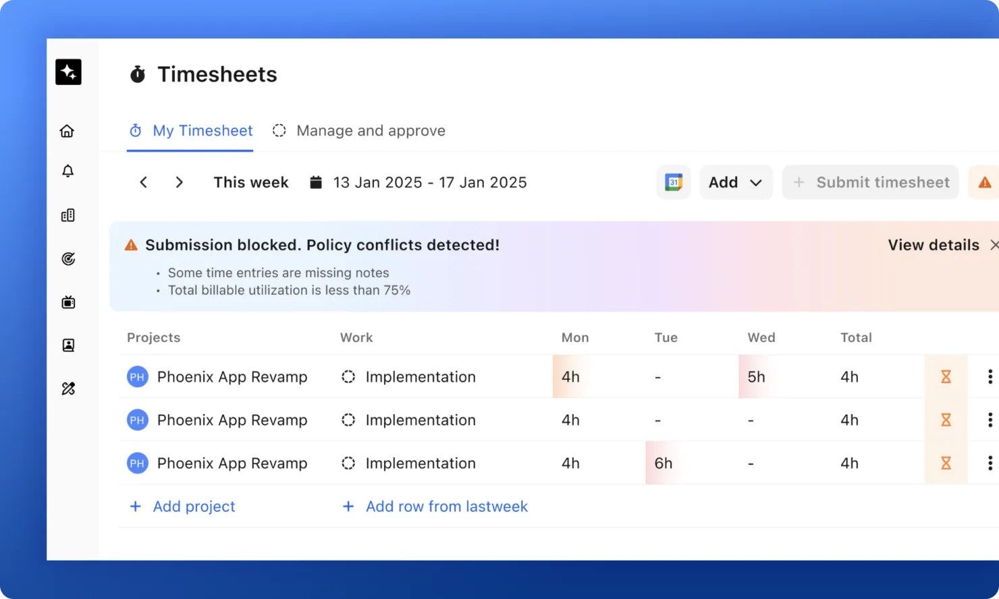The height and width of the screenshot is (599, 999).
Task: Click PH avatar in third project row
Action: [138, 463]
